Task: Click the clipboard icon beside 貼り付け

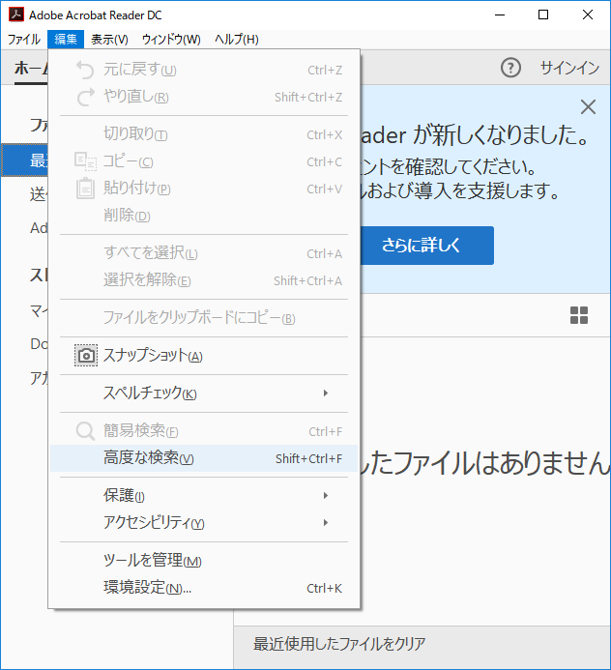Action: (x=85, y=189)
